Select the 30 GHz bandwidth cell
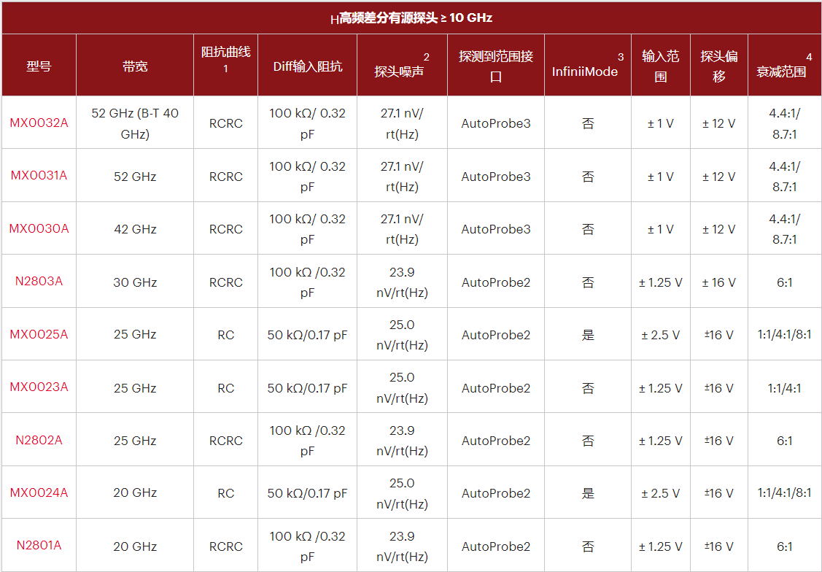The width and height of the screenshot is (822, 572). pyautogui.click(x=135, y=282)
